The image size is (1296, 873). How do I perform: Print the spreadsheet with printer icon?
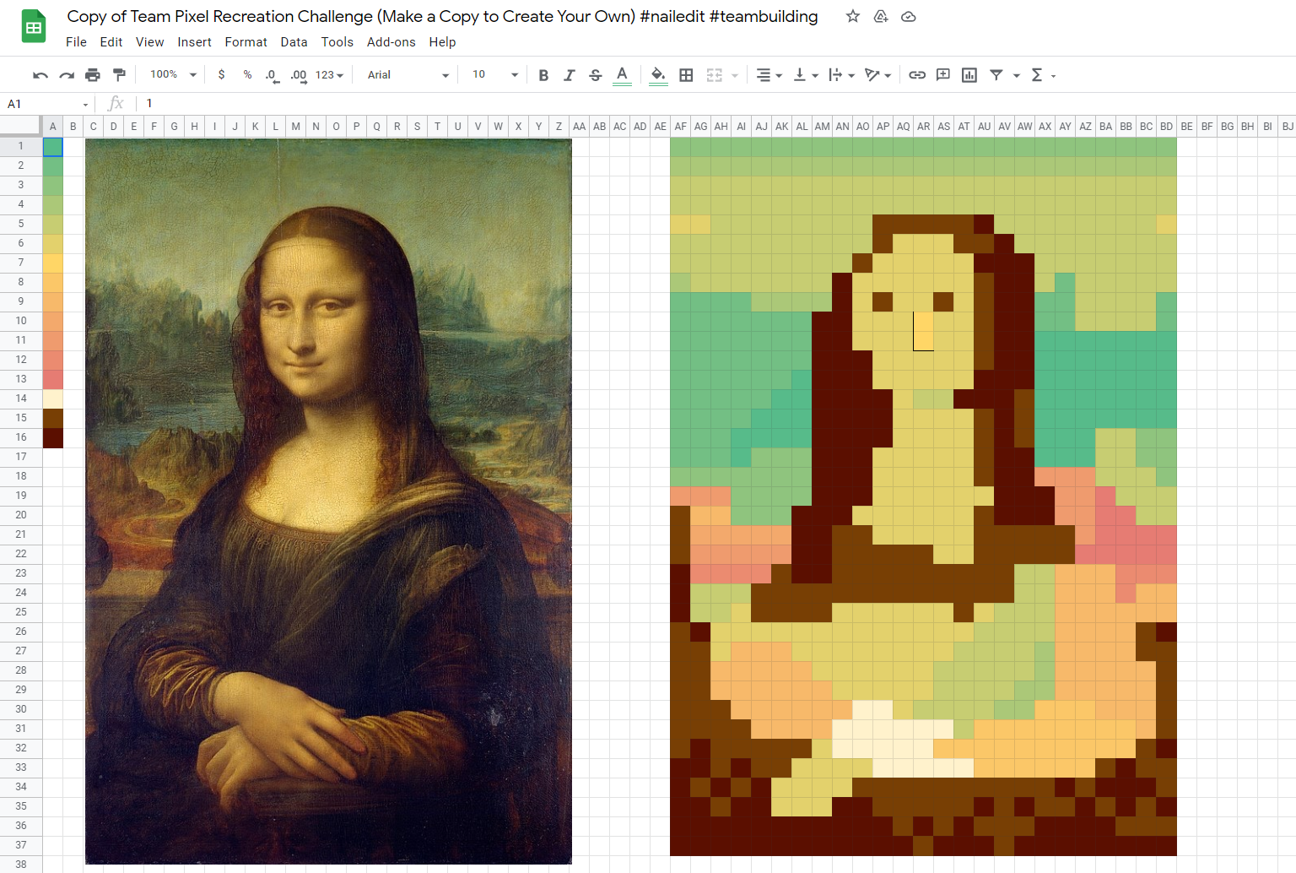coord(93,75)
